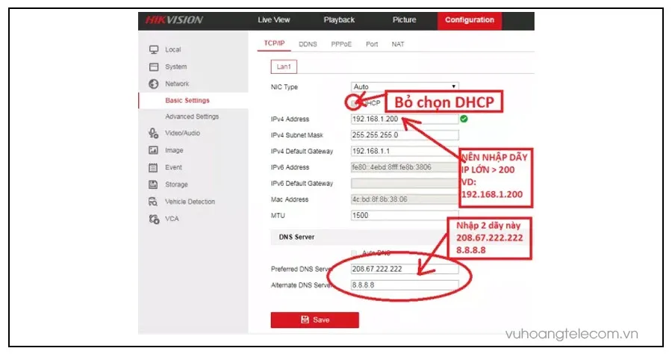Viewport: 672px width, 354px height.
Task: Click the Image picture icon
Action: pyautogui.click(x=153, y=150)
